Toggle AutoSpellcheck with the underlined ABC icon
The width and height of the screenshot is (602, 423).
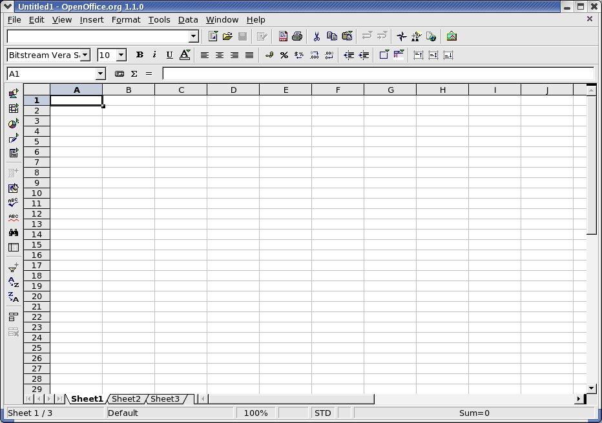14,218
